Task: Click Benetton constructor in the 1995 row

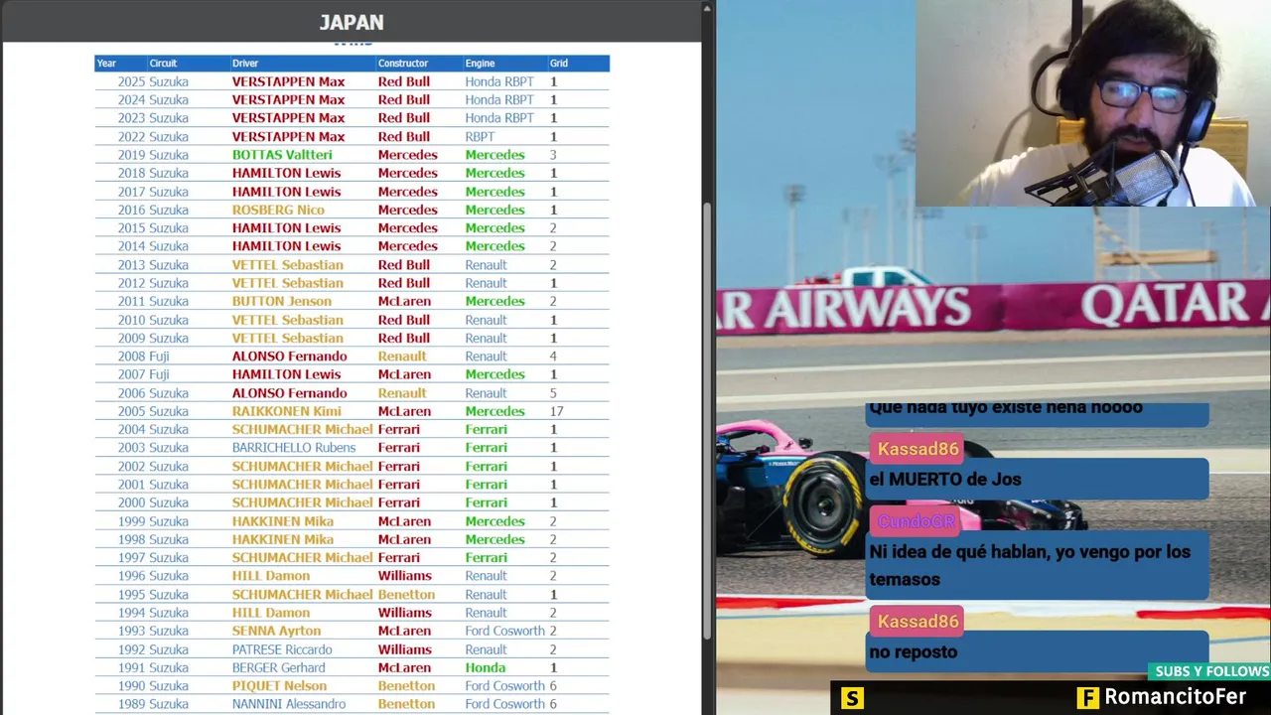Action: (x=406, y=595)
